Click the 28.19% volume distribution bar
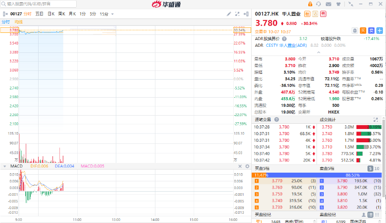This screenshot has height=223, width=386. point(369,127)
